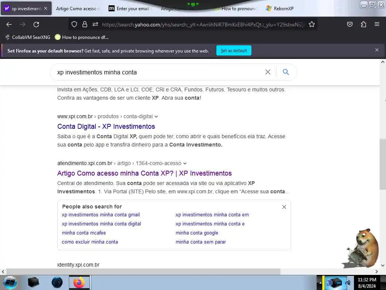Click the scroll up arrow
The height and width of the screenshot is (290, 386).
[x=383, y=62]
